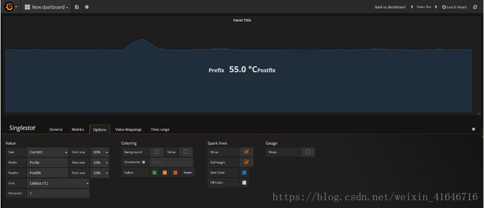Enable the Gauge Show checkbox
The image size is (484, 208).
[307, 152]
